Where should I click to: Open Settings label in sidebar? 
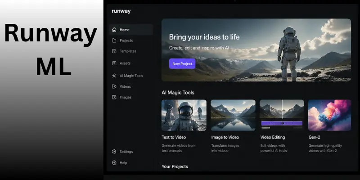[126, 152]
